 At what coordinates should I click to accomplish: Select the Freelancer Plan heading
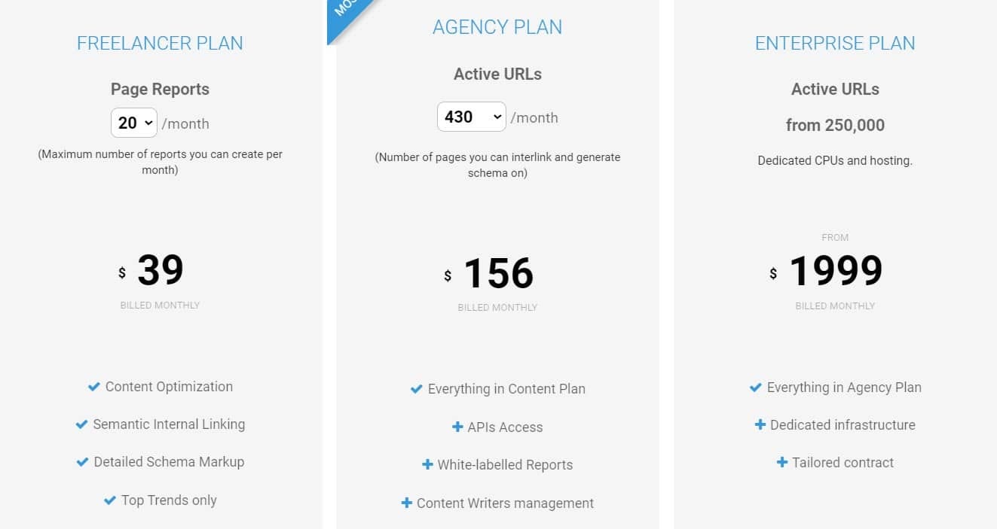tap(160, 43)
